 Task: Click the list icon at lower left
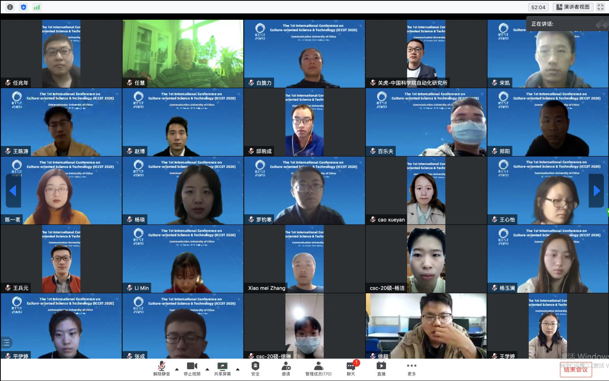point(6,343)
